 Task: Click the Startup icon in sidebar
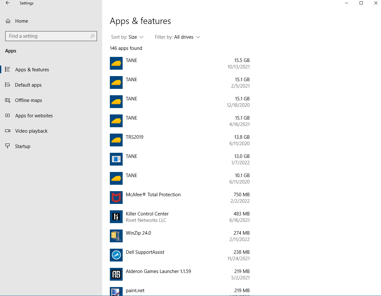coord(8,146)
